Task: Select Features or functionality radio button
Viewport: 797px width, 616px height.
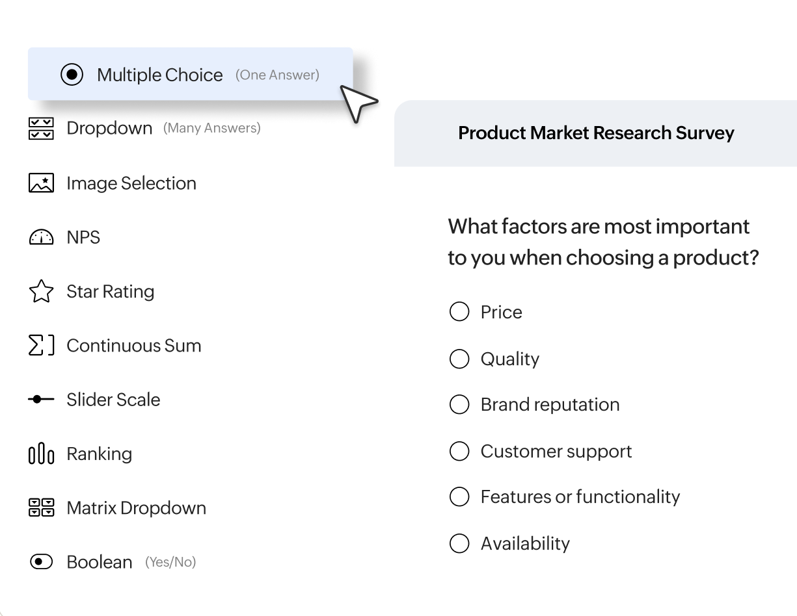Action: pos(459,496)
